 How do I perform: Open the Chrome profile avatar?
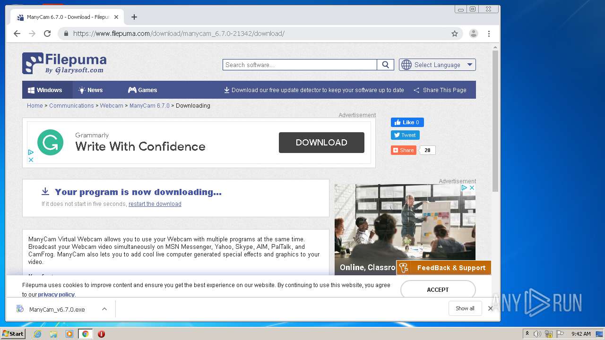click(x=473, y=34)
